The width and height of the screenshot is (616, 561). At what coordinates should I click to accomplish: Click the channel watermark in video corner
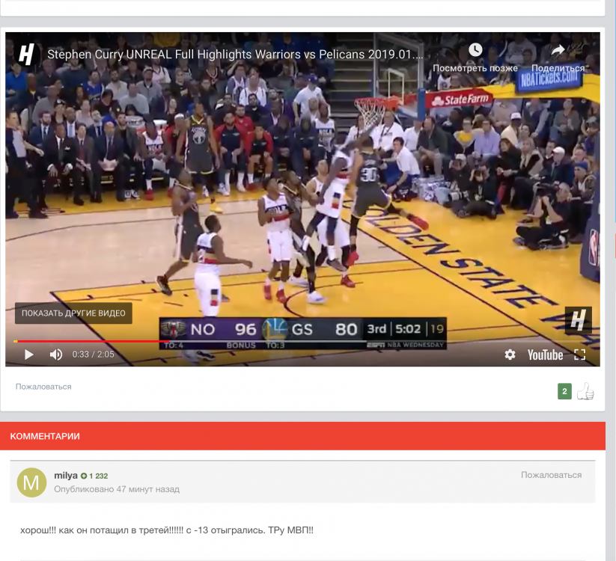pyautogui.click(x=578, y=320)
